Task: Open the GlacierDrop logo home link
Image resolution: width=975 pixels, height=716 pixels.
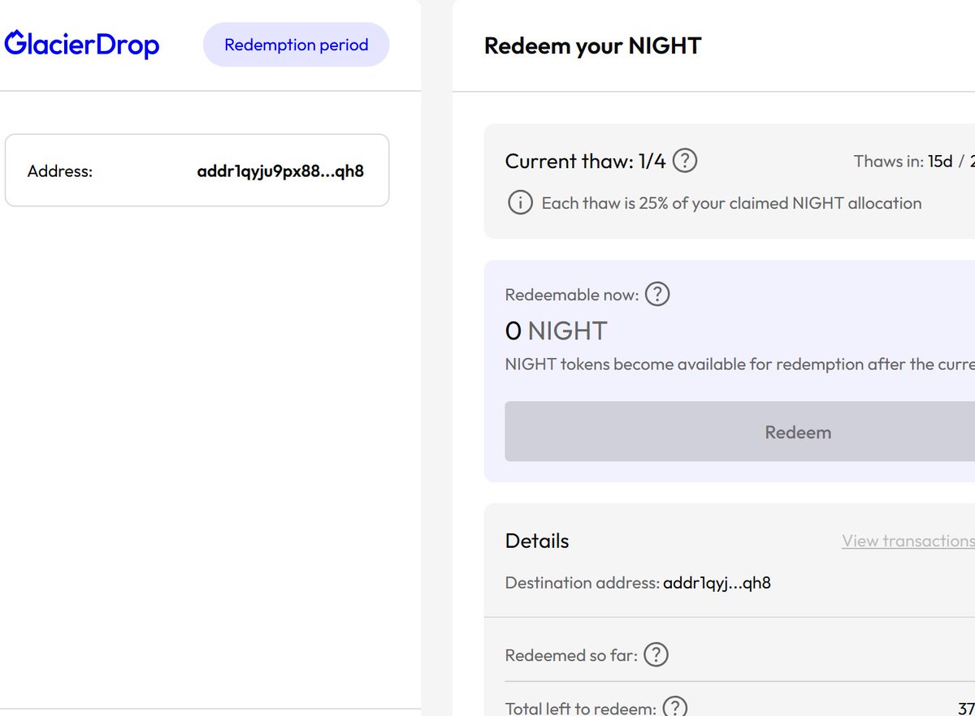Action: [x=82, y=45]
